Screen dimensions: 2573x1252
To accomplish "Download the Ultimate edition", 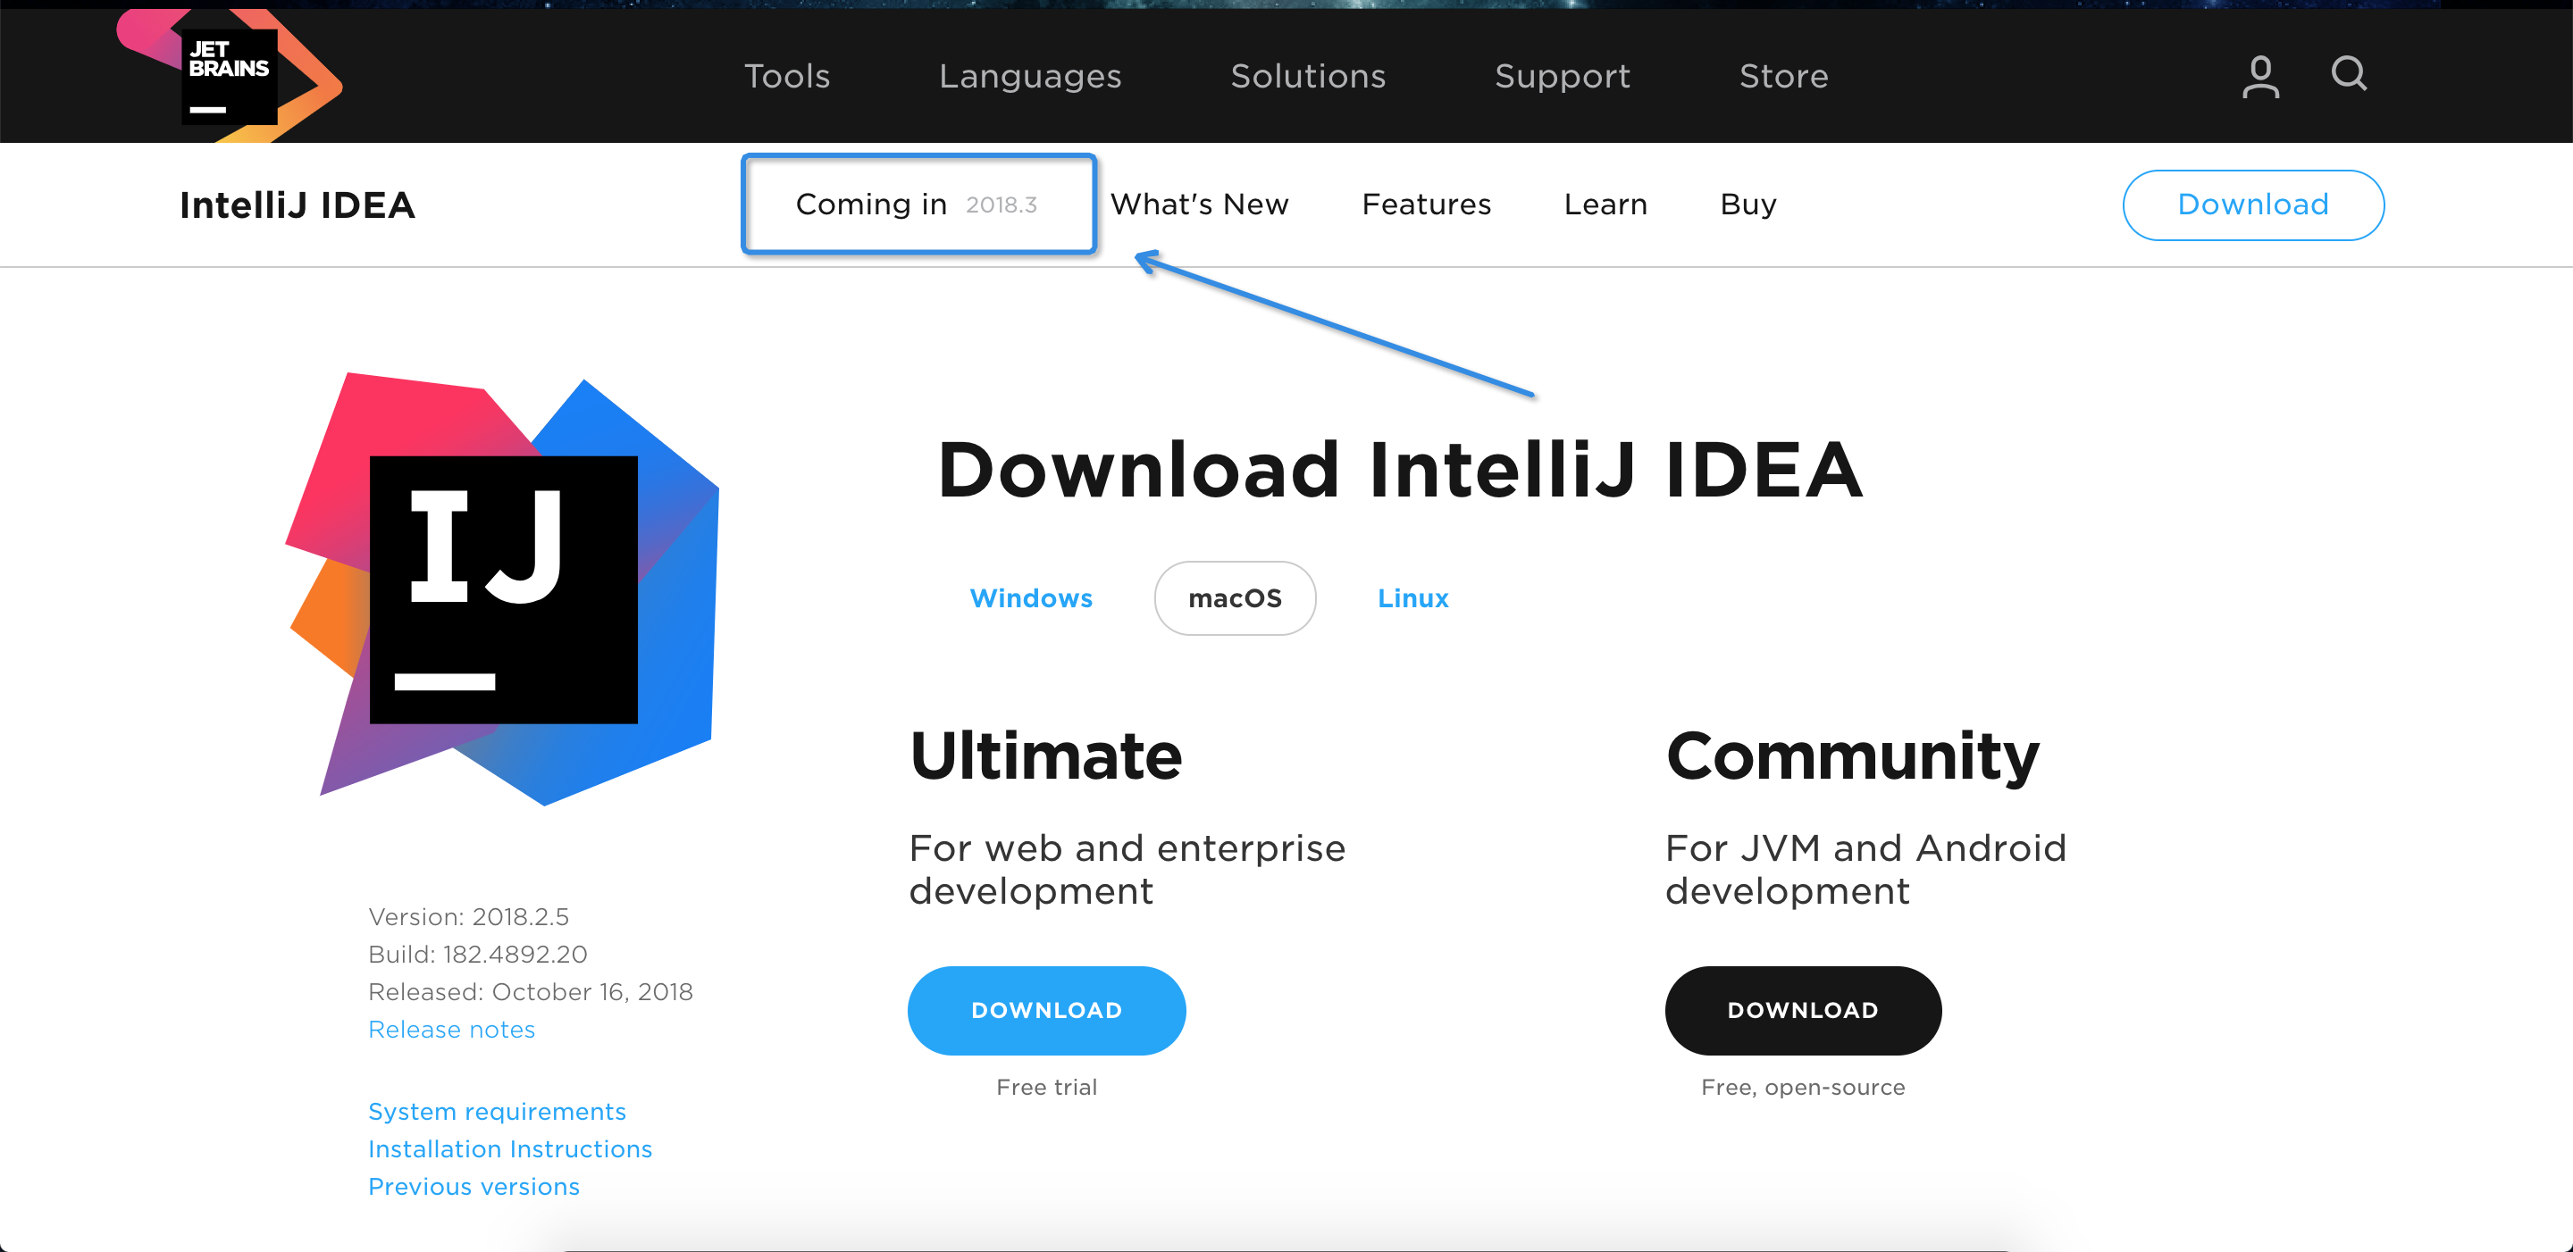I will click(x=1046, y=1009).
